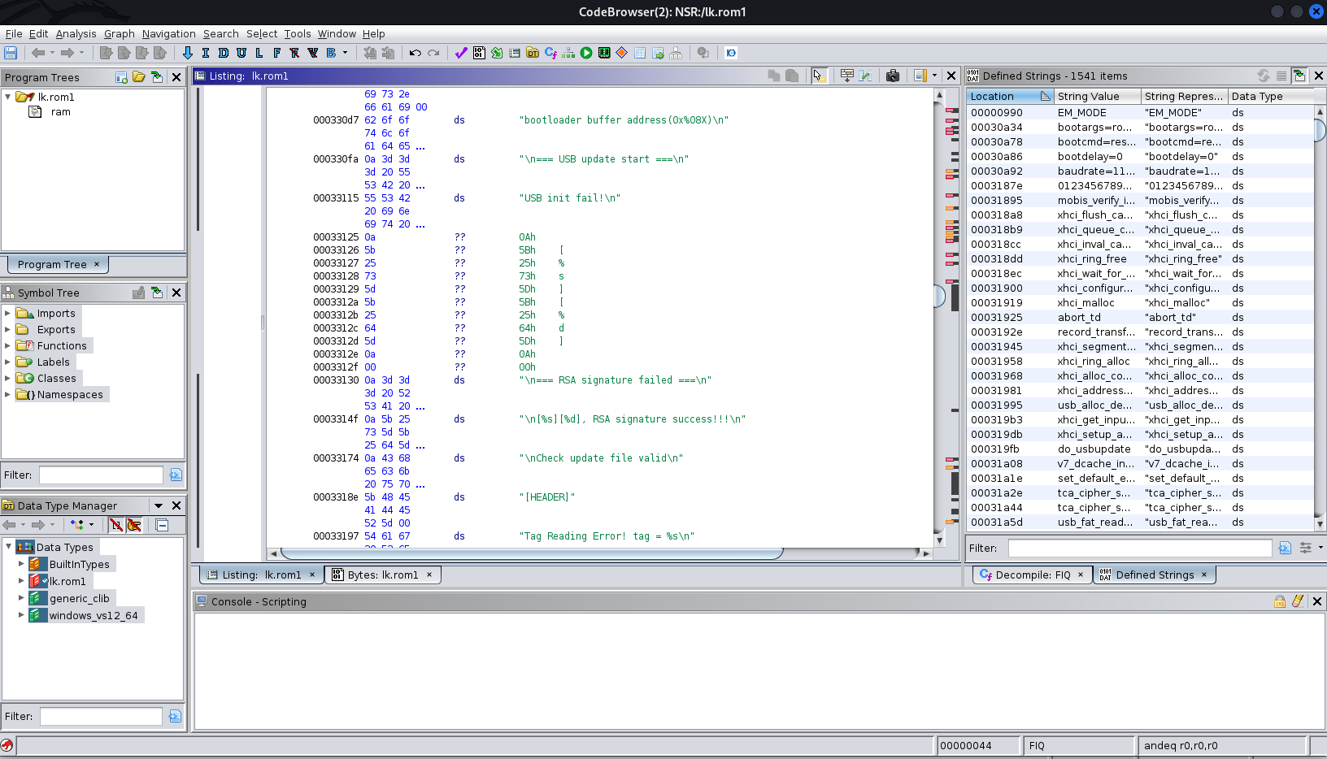The height and width of the screenshot is (759, 1327).
Task: Click the Symbol Tree filter options icon
Action: click(x=176, y=475)
